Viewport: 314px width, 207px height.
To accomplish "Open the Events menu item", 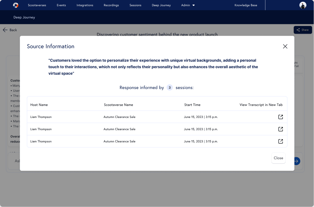I will pos(61,5).
